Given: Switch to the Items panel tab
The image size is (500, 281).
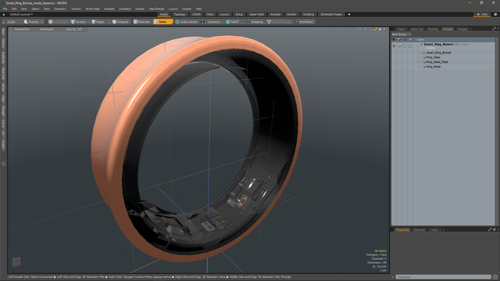Looking at the screenshot, I should pos(401,29).
